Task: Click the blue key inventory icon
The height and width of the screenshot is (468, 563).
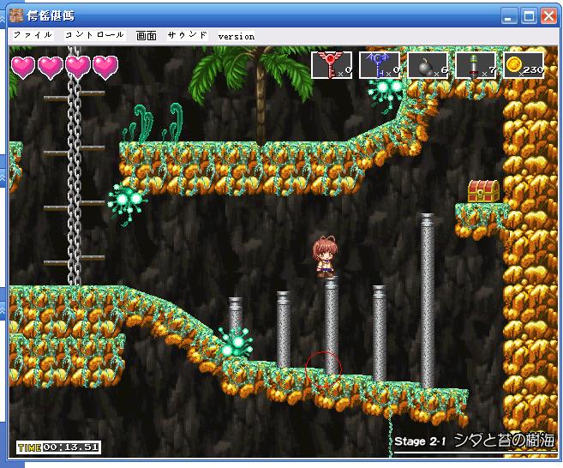Action: click(380, 65)
